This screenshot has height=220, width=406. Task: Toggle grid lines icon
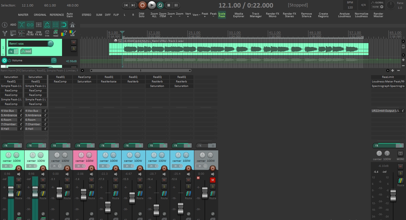(x=56, y=25)
